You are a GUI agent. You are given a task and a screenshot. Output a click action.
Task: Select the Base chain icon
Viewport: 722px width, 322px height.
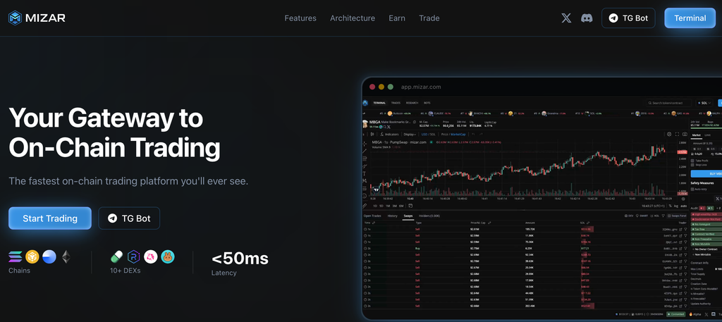coord(49,256)
